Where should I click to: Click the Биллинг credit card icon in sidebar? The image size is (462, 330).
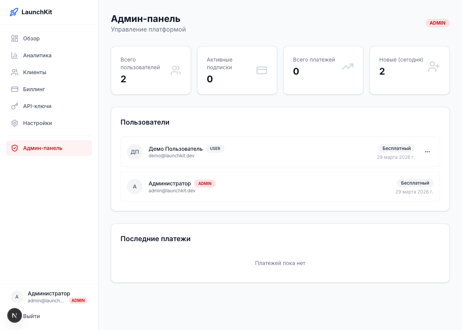point(15,89)
